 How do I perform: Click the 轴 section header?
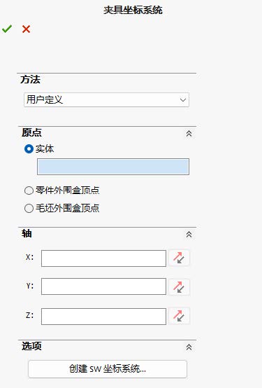(27, 233)
